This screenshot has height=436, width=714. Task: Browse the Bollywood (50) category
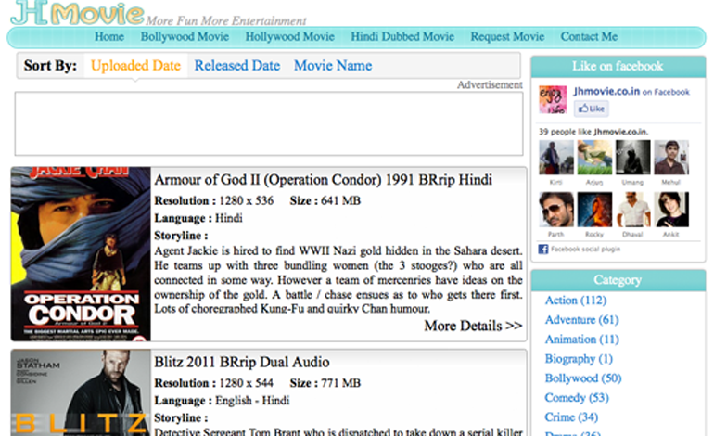(583, 378)
